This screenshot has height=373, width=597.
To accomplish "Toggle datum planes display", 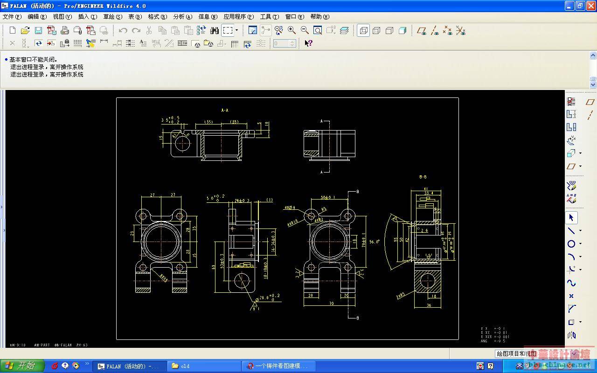I will pyautogui.click(x=422, y=30).
